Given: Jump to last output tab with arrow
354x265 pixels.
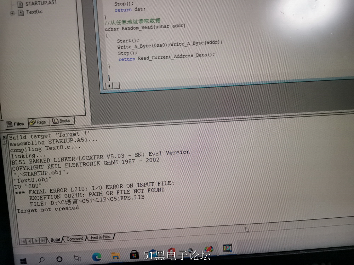Looking at the screenshot, I should [x=43, y=240].
